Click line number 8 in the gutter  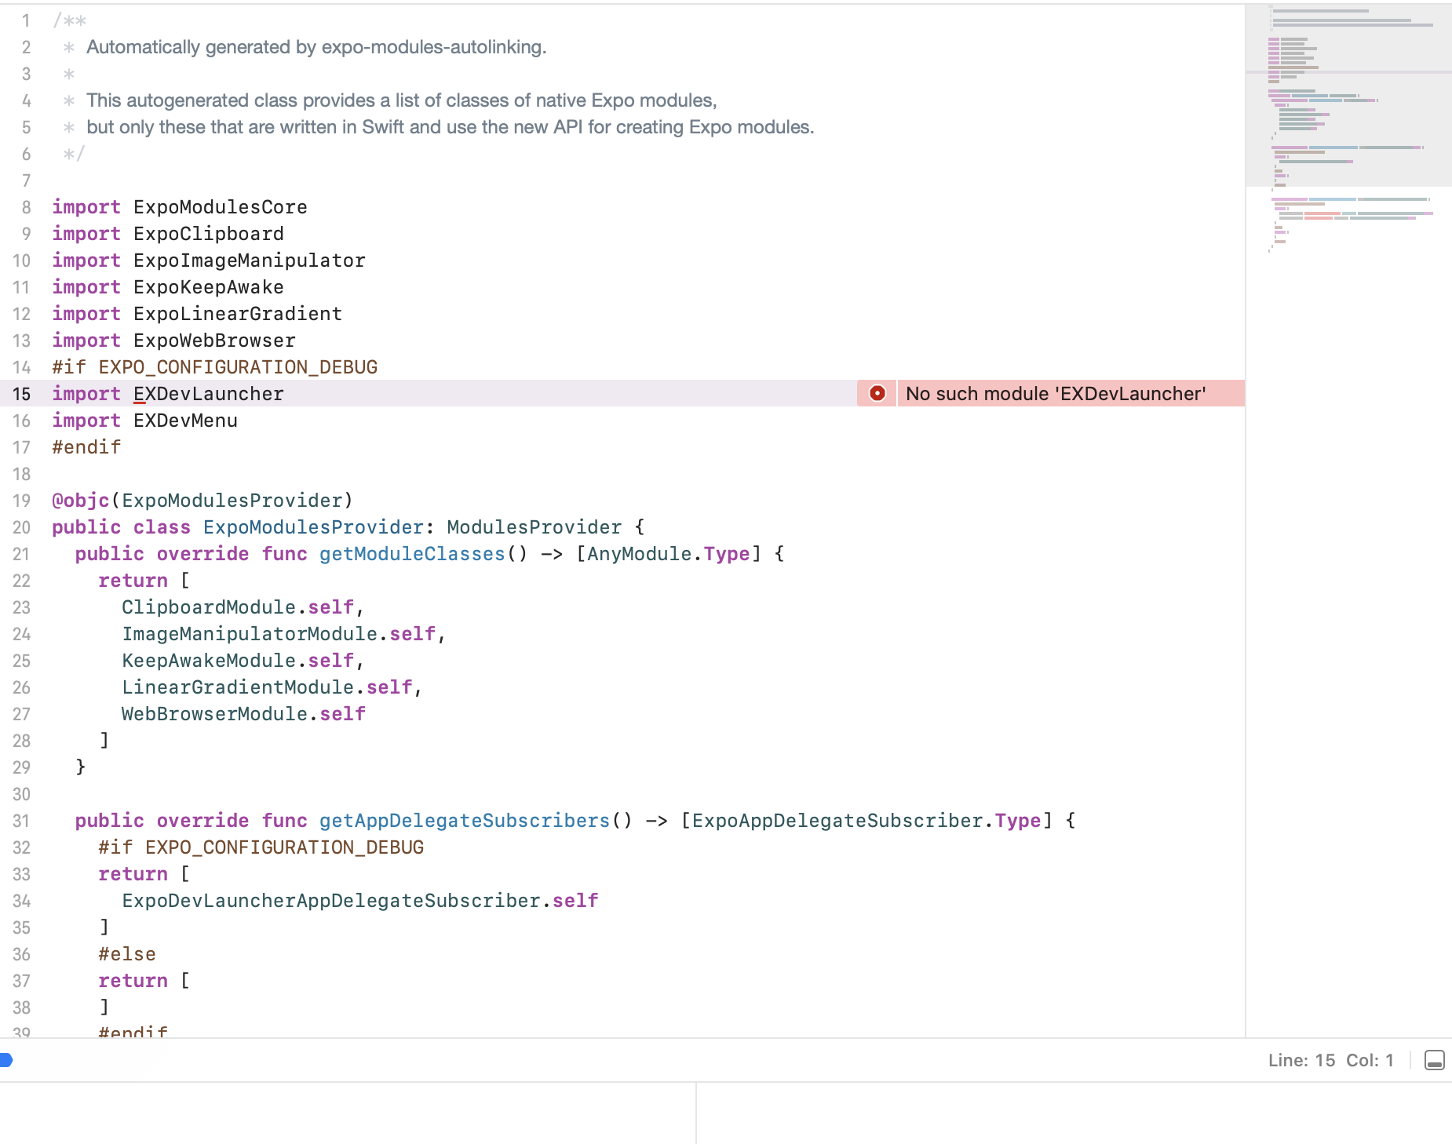click(x=26, y=207)
